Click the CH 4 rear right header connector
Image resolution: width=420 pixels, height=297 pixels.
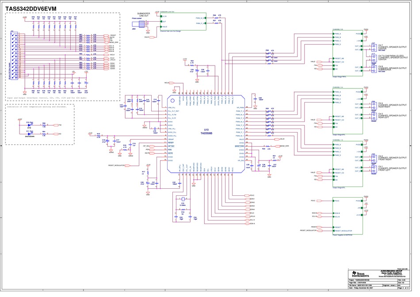click(x=374, y=106)
